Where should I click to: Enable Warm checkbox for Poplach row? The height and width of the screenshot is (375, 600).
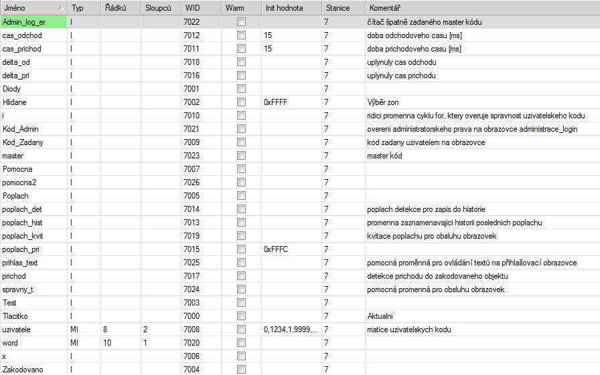[x=241, y=196]
